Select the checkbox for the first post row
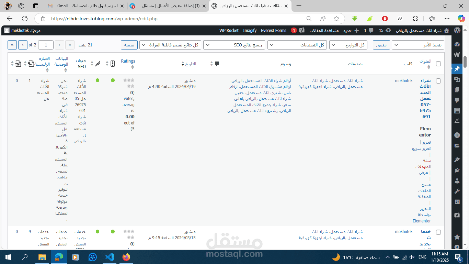Screen dimensions: 469x264 coord(438,81)
